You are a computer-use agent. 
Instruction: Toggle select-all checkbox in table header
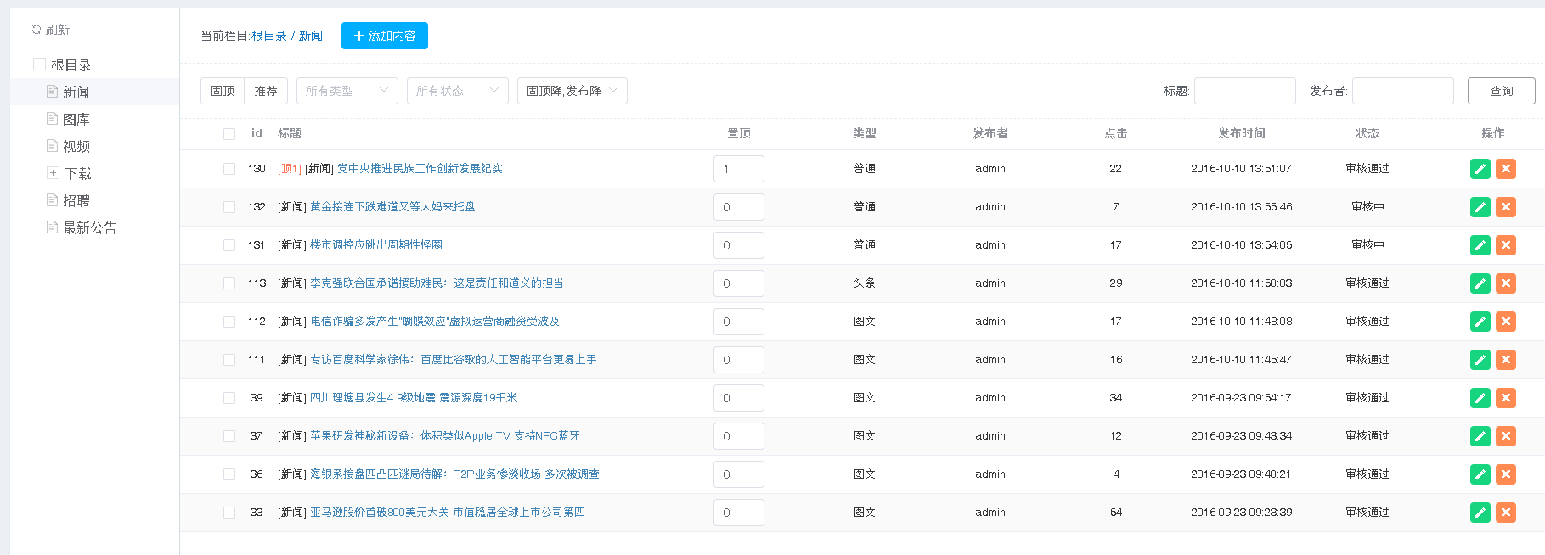click(229, 134)
